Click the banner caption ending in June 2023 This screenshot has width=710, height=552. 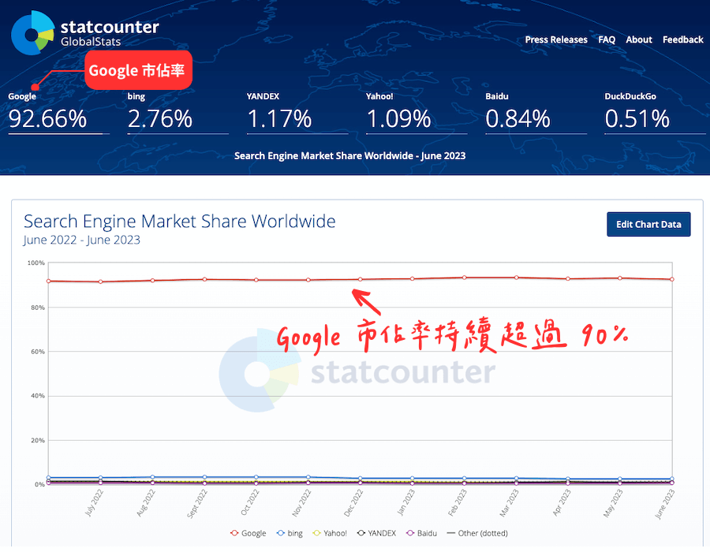click(x=350, y=155)
